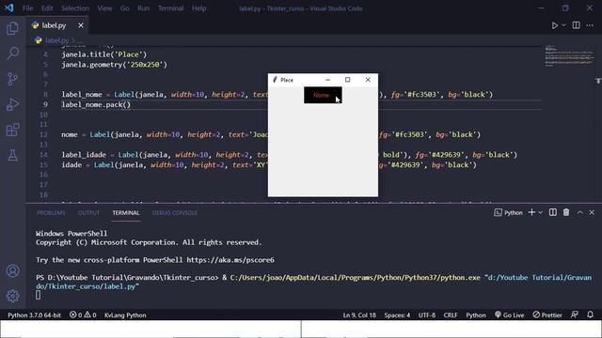Open the Manage gear settings icon
The image size is (602, 338).
12,296
